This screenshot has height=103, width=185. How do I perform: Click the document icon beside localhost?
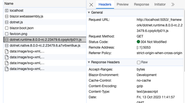coord(7,11)
